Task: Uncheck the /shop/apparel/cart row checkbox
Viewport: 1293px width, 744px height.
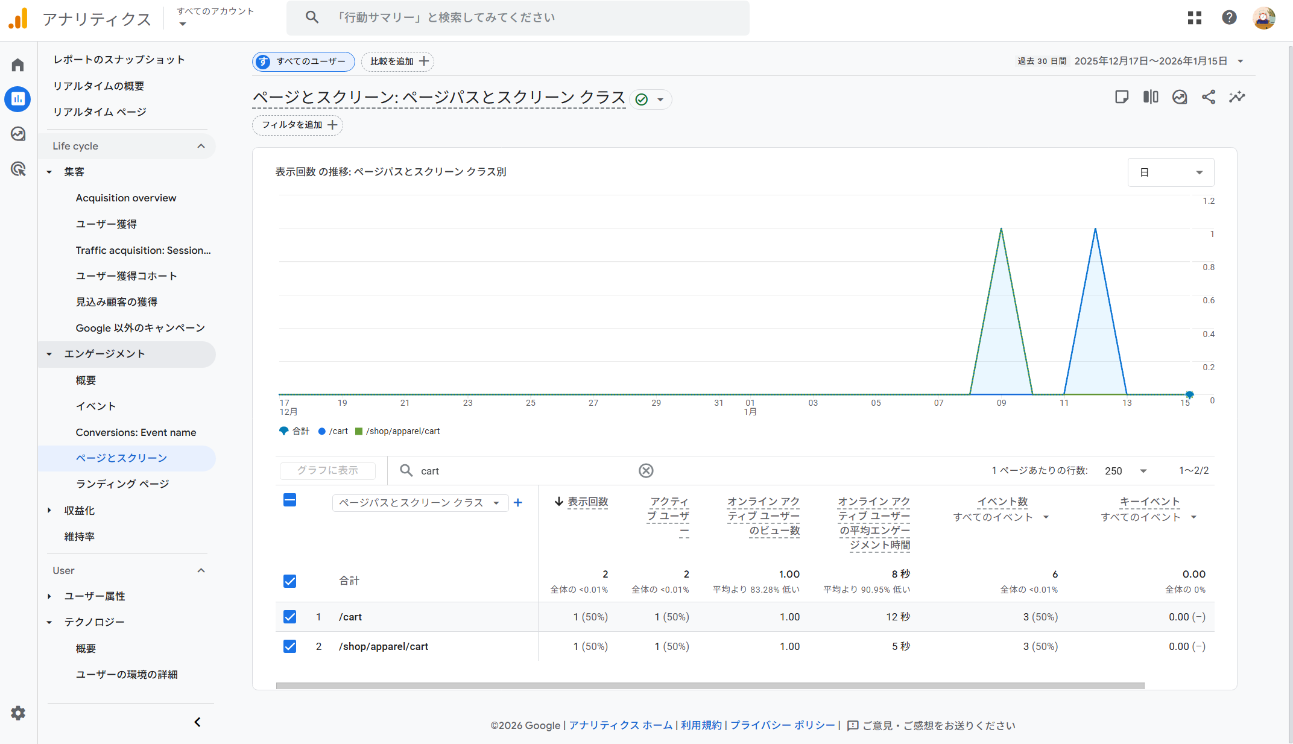Action: coord(289,646)
